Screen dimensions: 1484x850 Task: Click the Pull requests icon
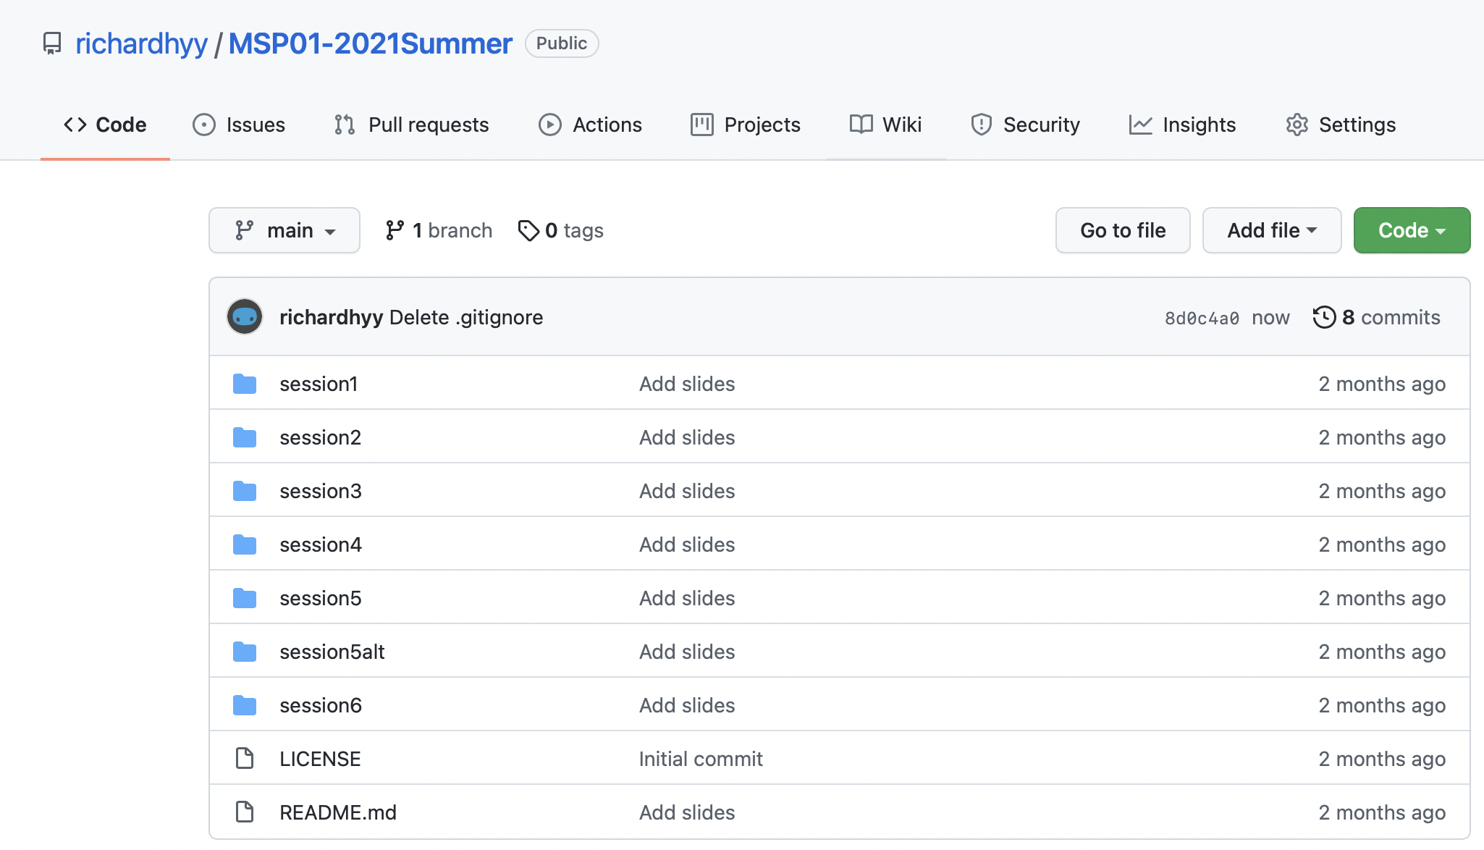347,125
